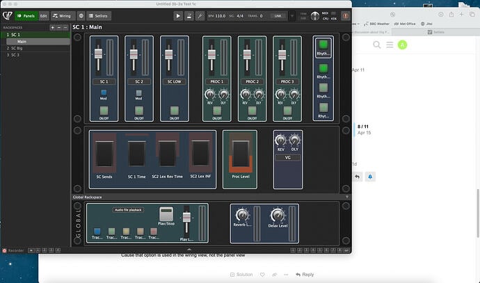Expand bottom panel with the up arrow
The image size is (480, 283).
(x=189, y=250)
